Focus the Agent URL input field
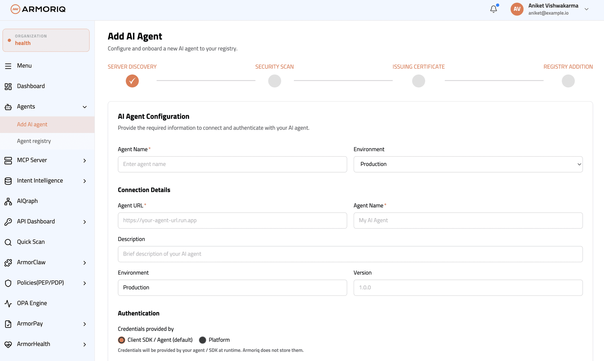Viewport: 604px width, 361px height. pyautogui.click(x=232, y=220)
